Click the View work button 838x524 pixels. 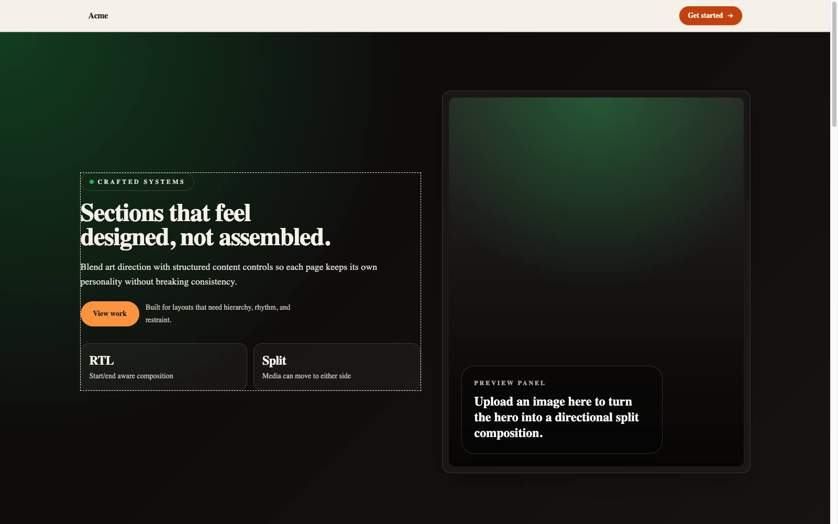[110, 314]
